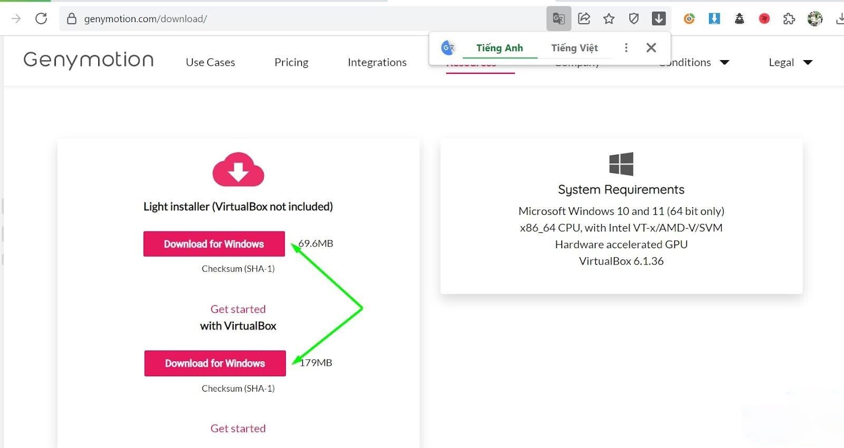Click the browser downloads tray icon
This screenshot has width=844, height=448.
click(x=840, y=19)
